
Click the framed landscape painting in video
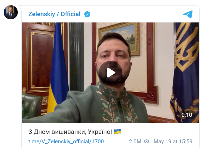point(119,39)
